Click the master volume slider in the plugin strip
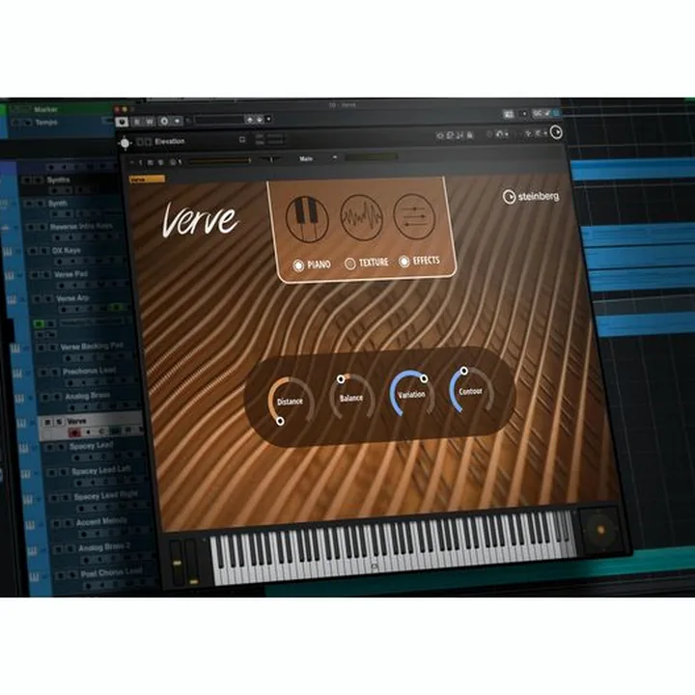The height and width of the screenshot is (695, 695). click(220, 161)
